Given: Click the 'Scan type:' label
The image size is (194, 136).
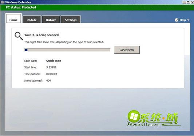Looking at the screenshot, I should pos(31,61).
